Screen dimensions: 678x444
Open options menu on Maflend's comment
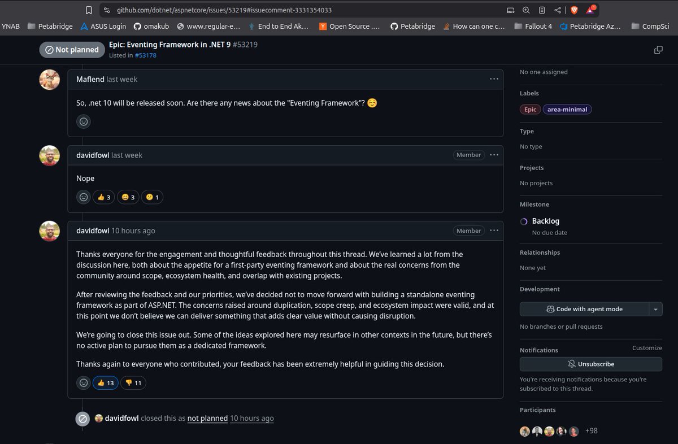[x=494, y=79]
